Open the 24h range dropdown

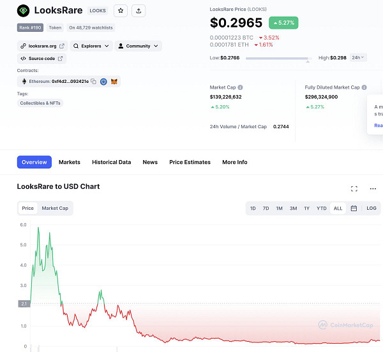[x=358, y=57]
